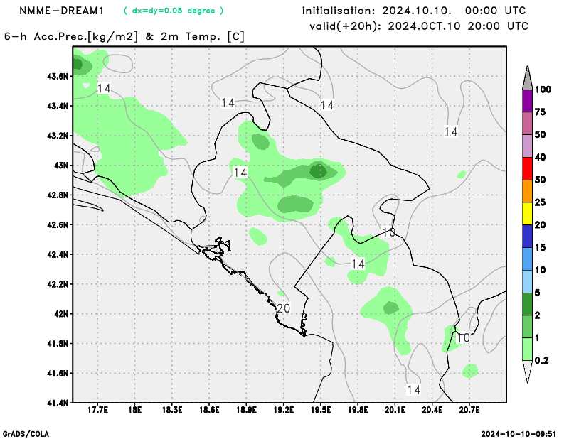Click the 17.7E longitude axis label

[97, 410]
